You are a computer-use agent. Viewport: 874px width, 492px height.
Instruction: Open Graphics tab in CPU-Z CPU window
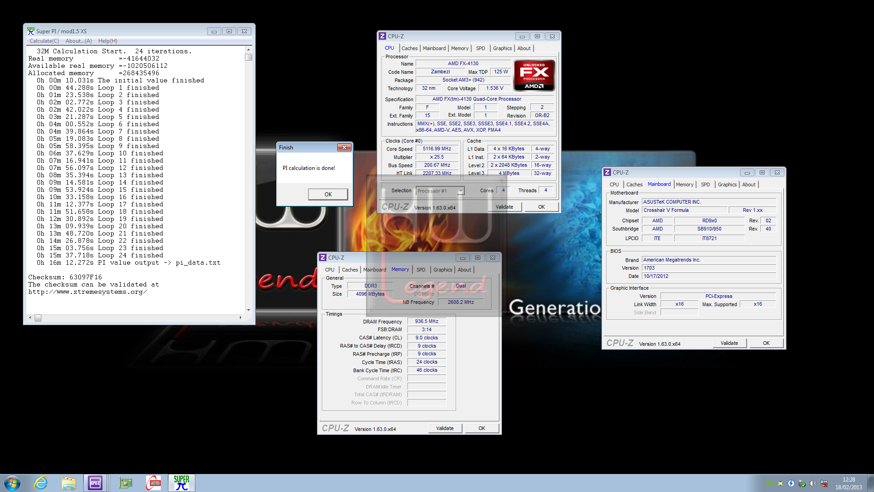[502, 48]
